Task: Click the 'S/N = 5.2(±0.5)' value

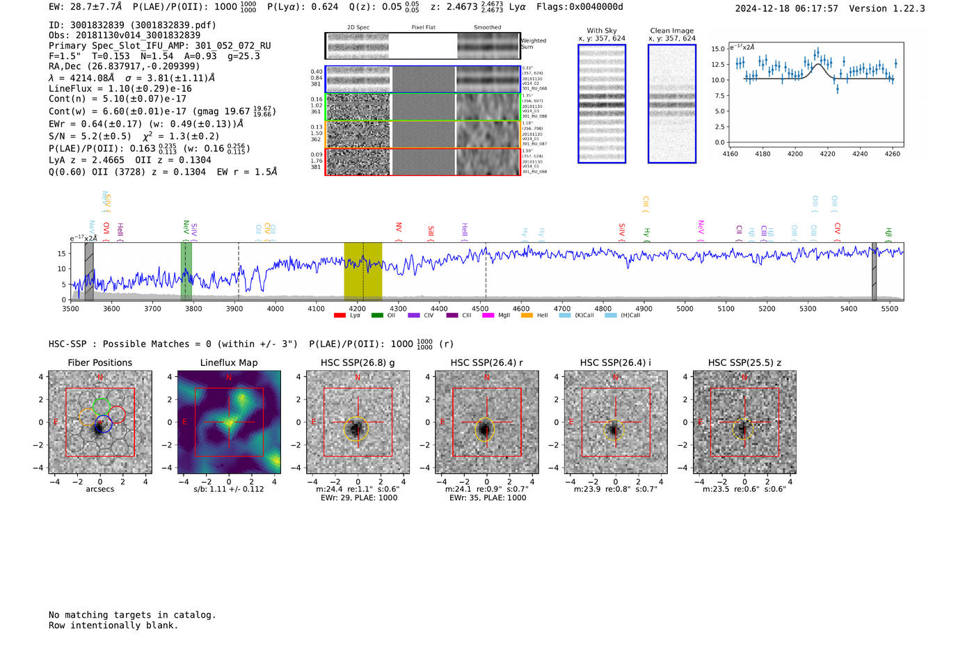Action: click(90, 136)
